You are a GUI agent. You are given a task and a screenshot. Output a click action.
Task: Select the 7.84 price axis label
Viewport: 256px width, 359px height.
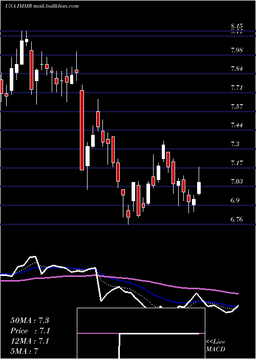[237, 69]
